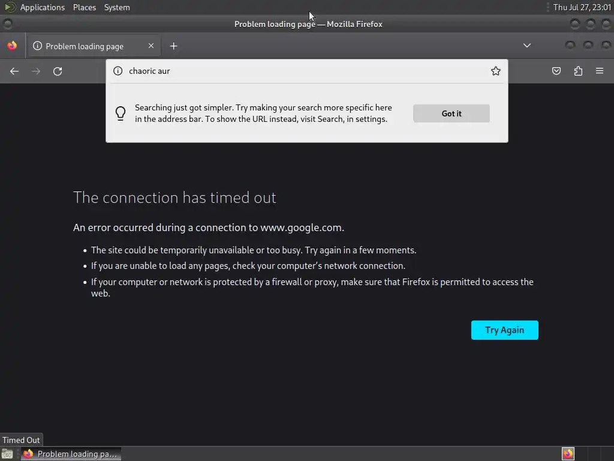Open the System menu

tap(117, 7)
